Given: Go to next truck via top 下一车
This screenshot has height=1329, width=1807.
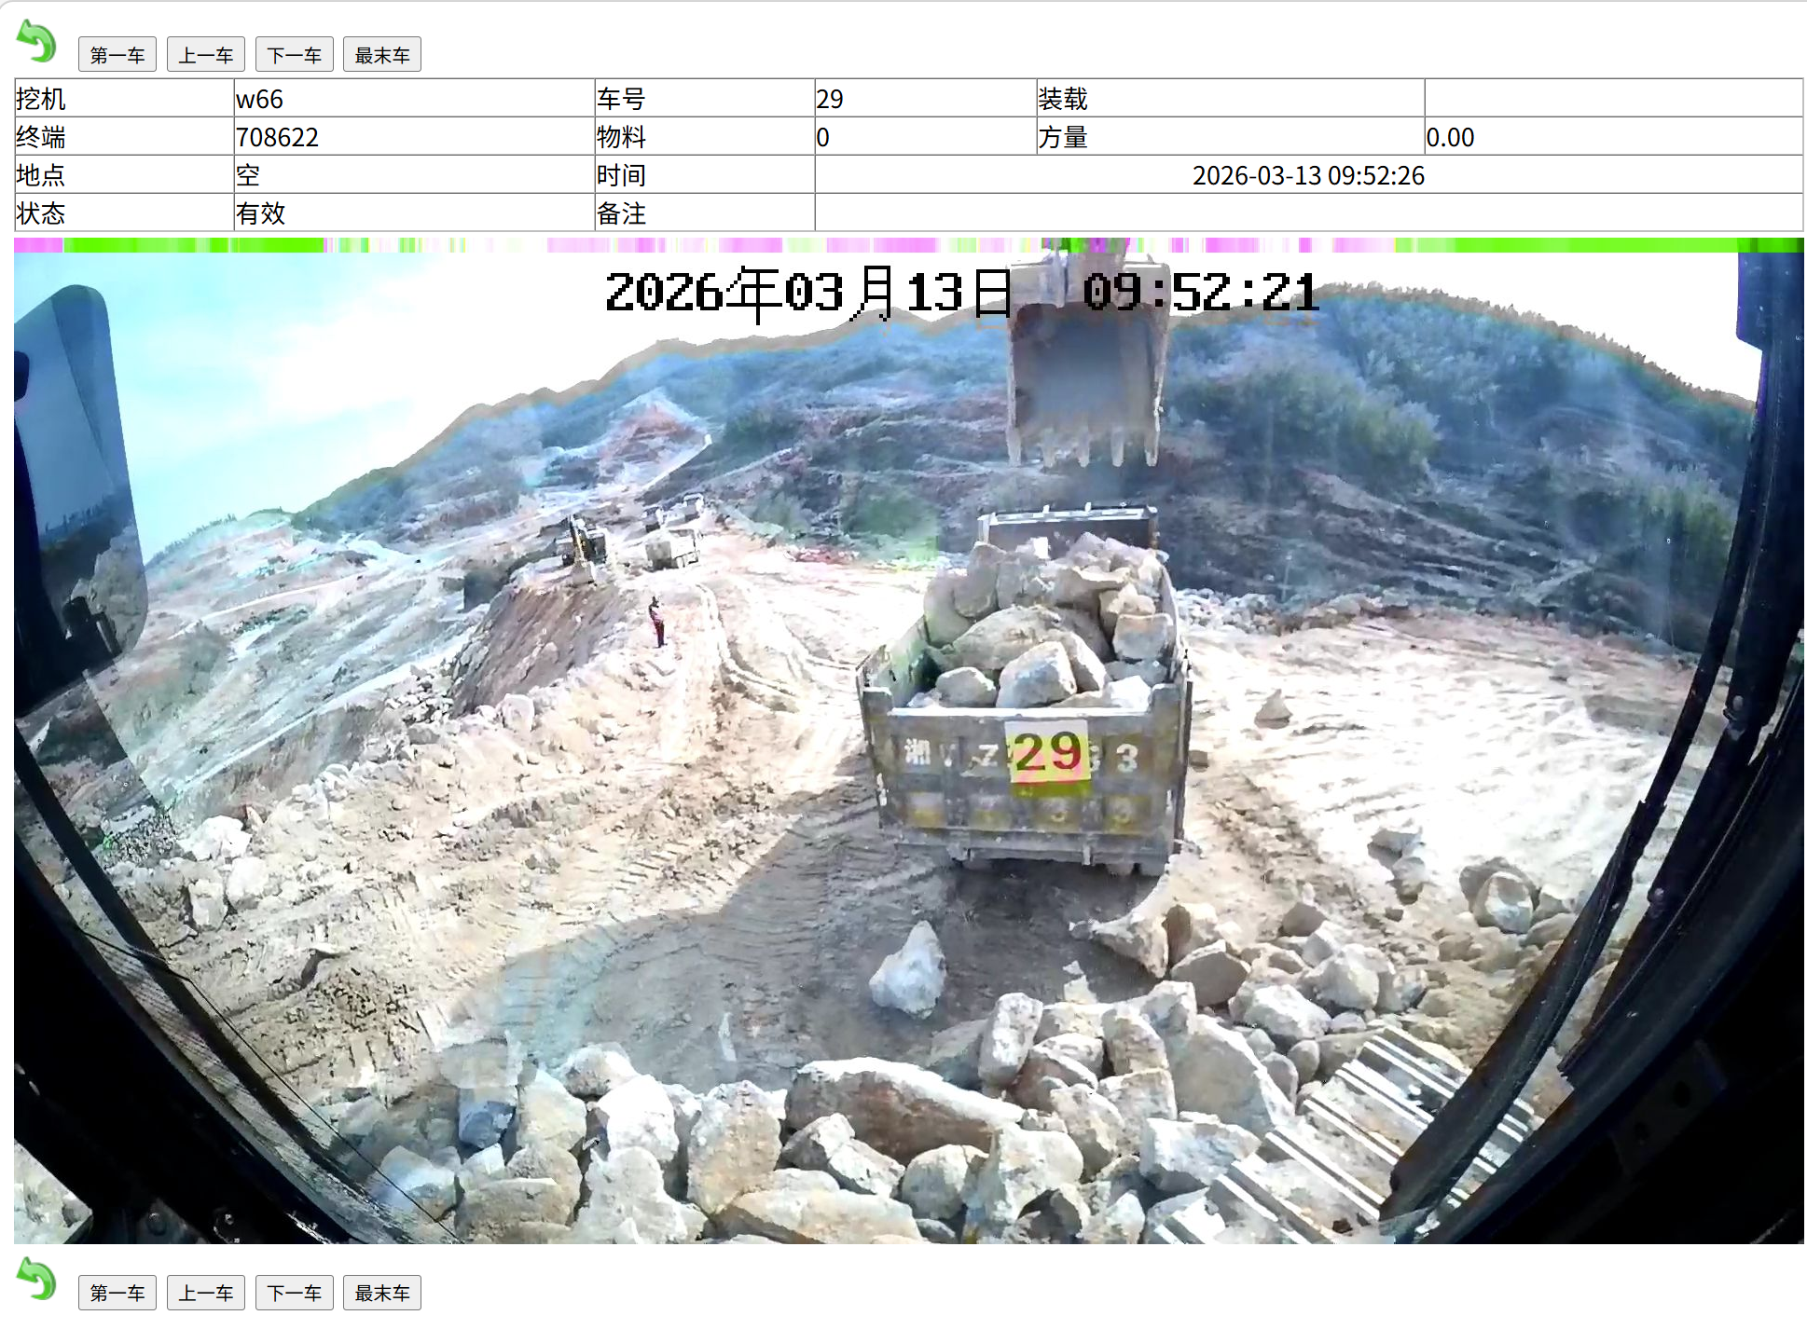Looking at the screenshot, I should pyautogui.click(x=294, y=55).
